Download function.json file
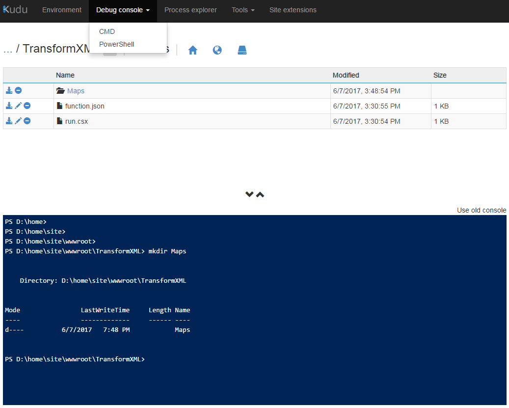This screenshot has height=408, width=509. point(9,106)
